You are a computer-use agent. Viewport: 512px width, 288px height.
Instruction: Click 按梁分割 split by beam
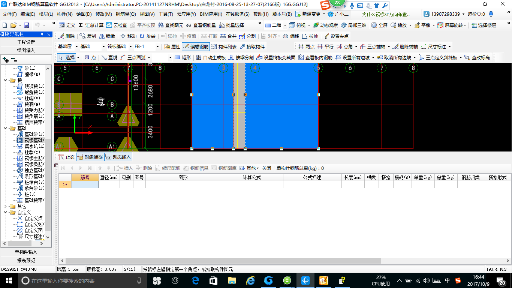tap(241, 57)
